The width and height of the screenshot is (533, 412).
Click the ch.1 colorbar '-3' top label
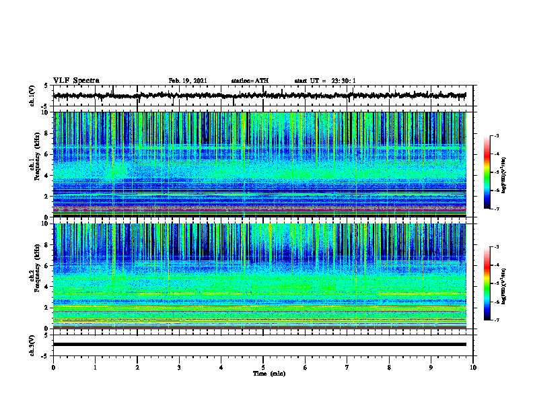point(496,135)
